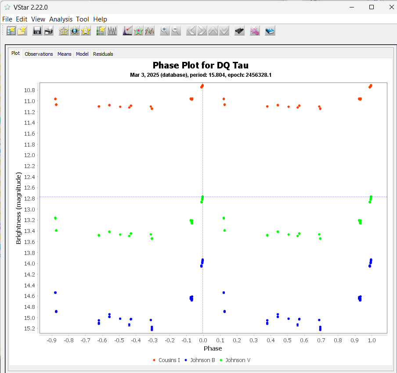Switch to the Model tab

click(82, 54)
